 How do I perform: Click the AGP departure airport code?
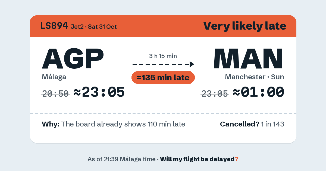[73, 59]
